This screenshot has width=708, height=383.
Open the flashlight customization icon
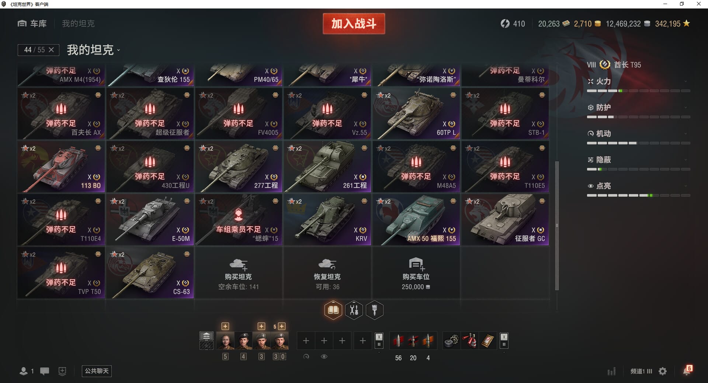pos(375,310)
